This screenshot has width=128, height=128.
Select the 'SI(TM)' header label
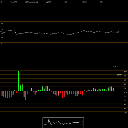pos(49,2)
